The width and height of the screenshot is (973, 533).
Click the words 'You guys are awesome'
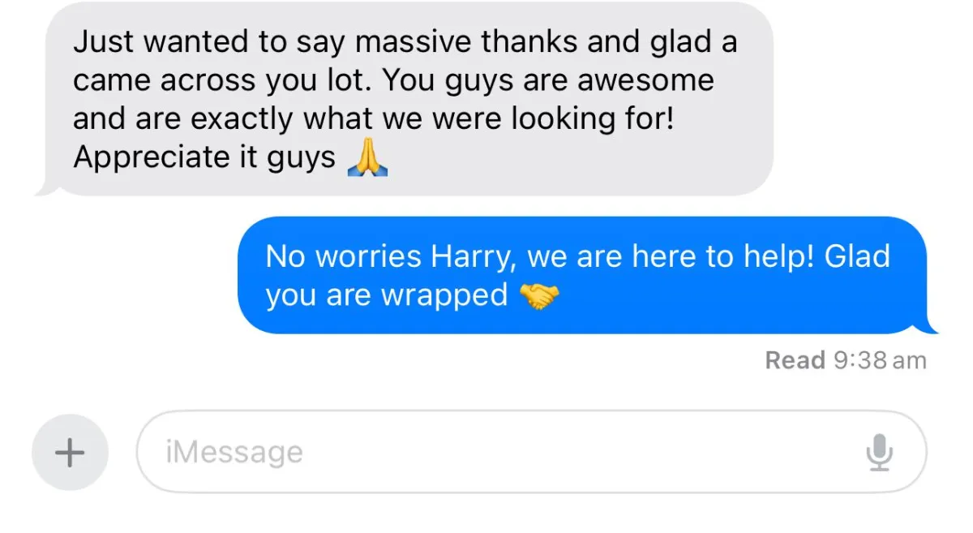[548, 81]
